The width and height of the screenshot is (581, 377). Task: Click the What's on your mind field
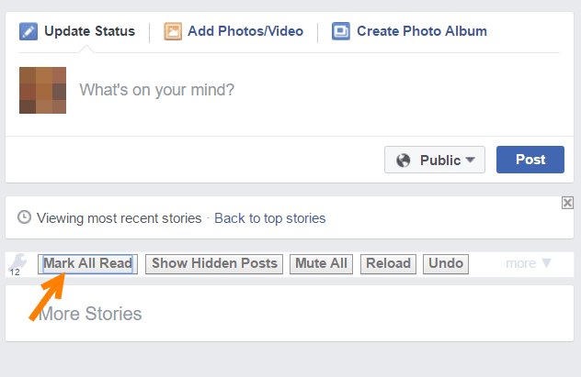click(x=319, y=90)
